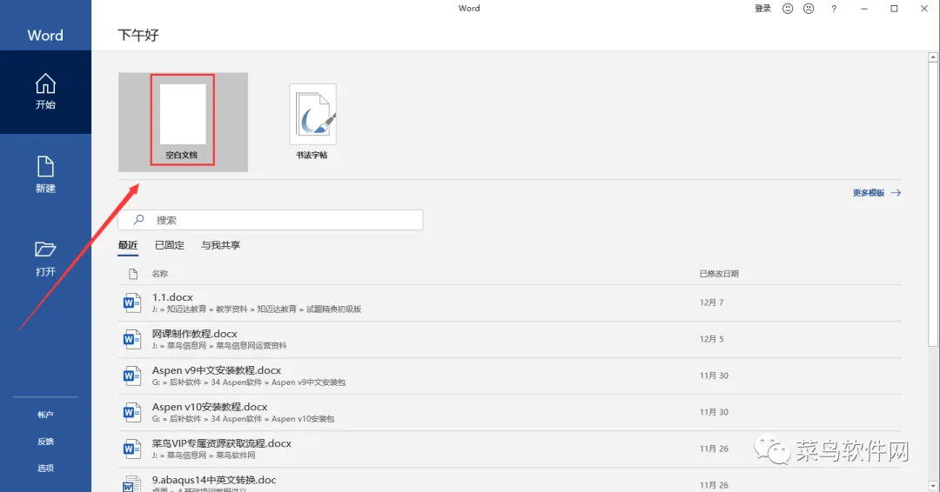Minimize the Word window
Viewport: 940px width, 492px height.
(864, 9)
